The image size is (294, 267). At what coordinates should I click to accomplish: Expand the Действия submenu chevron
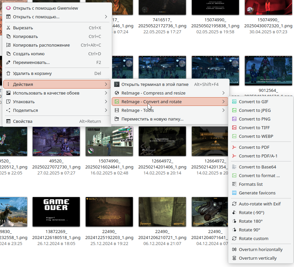click(106, 84)
